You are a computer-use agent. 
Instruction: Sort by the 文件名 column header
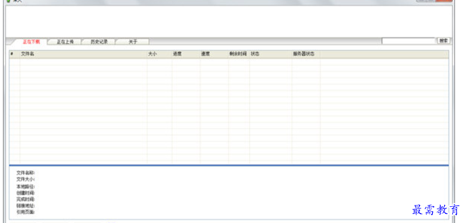pyautogui.click(x=83, y=54)
